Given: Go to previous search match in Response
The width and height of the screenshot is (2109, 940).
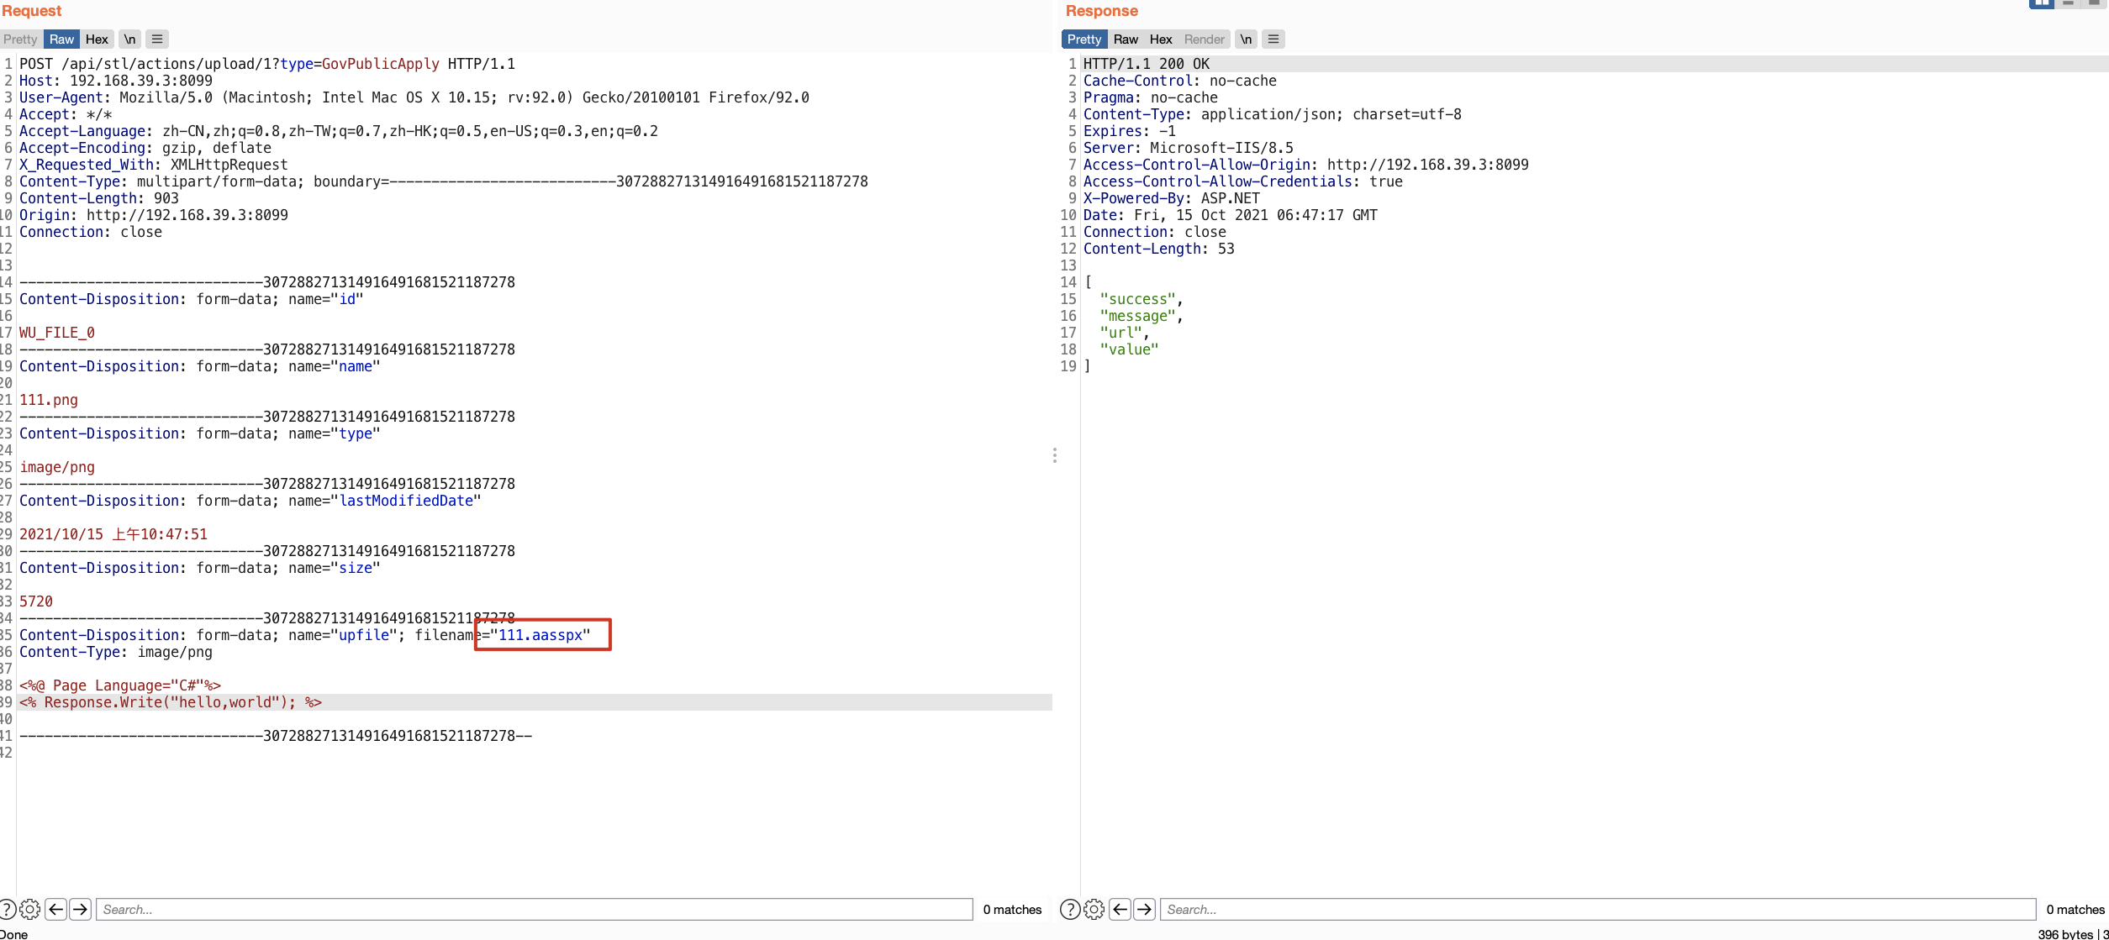Looking at the screenshot, I should [1120, 909].
